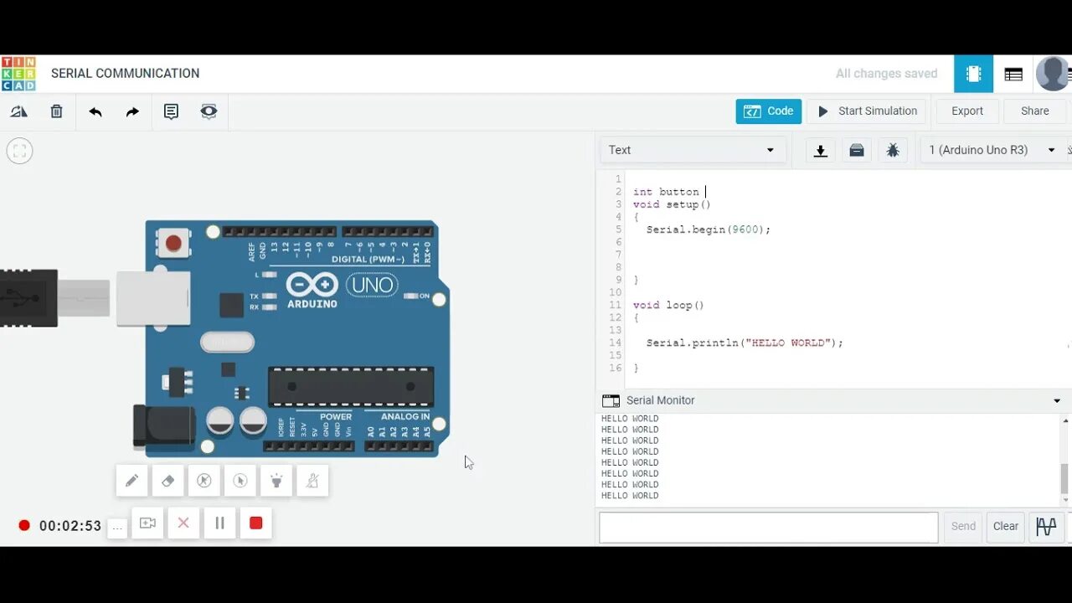Viewport: 1072px width, 603px height.
Task: Switch to circuit view icon
Action: 973,74
